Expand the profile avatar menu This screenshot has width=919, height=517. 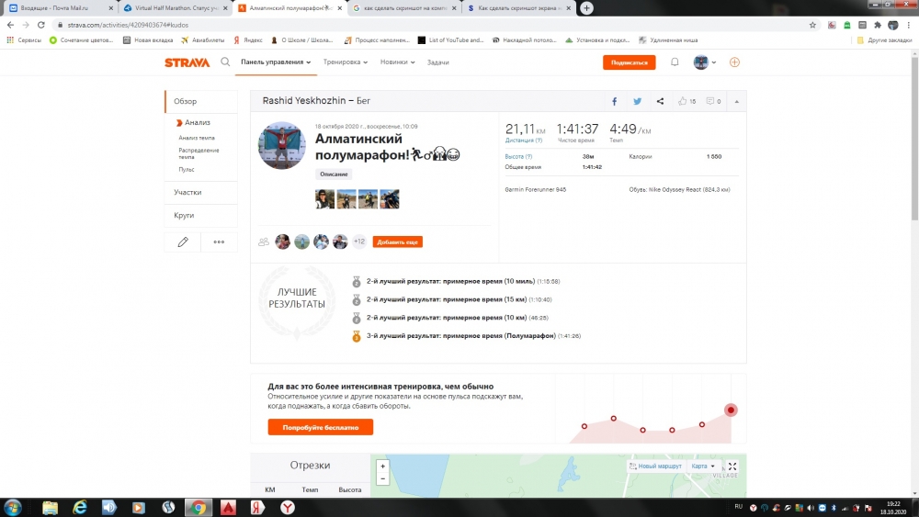click(x=705, y=62)
